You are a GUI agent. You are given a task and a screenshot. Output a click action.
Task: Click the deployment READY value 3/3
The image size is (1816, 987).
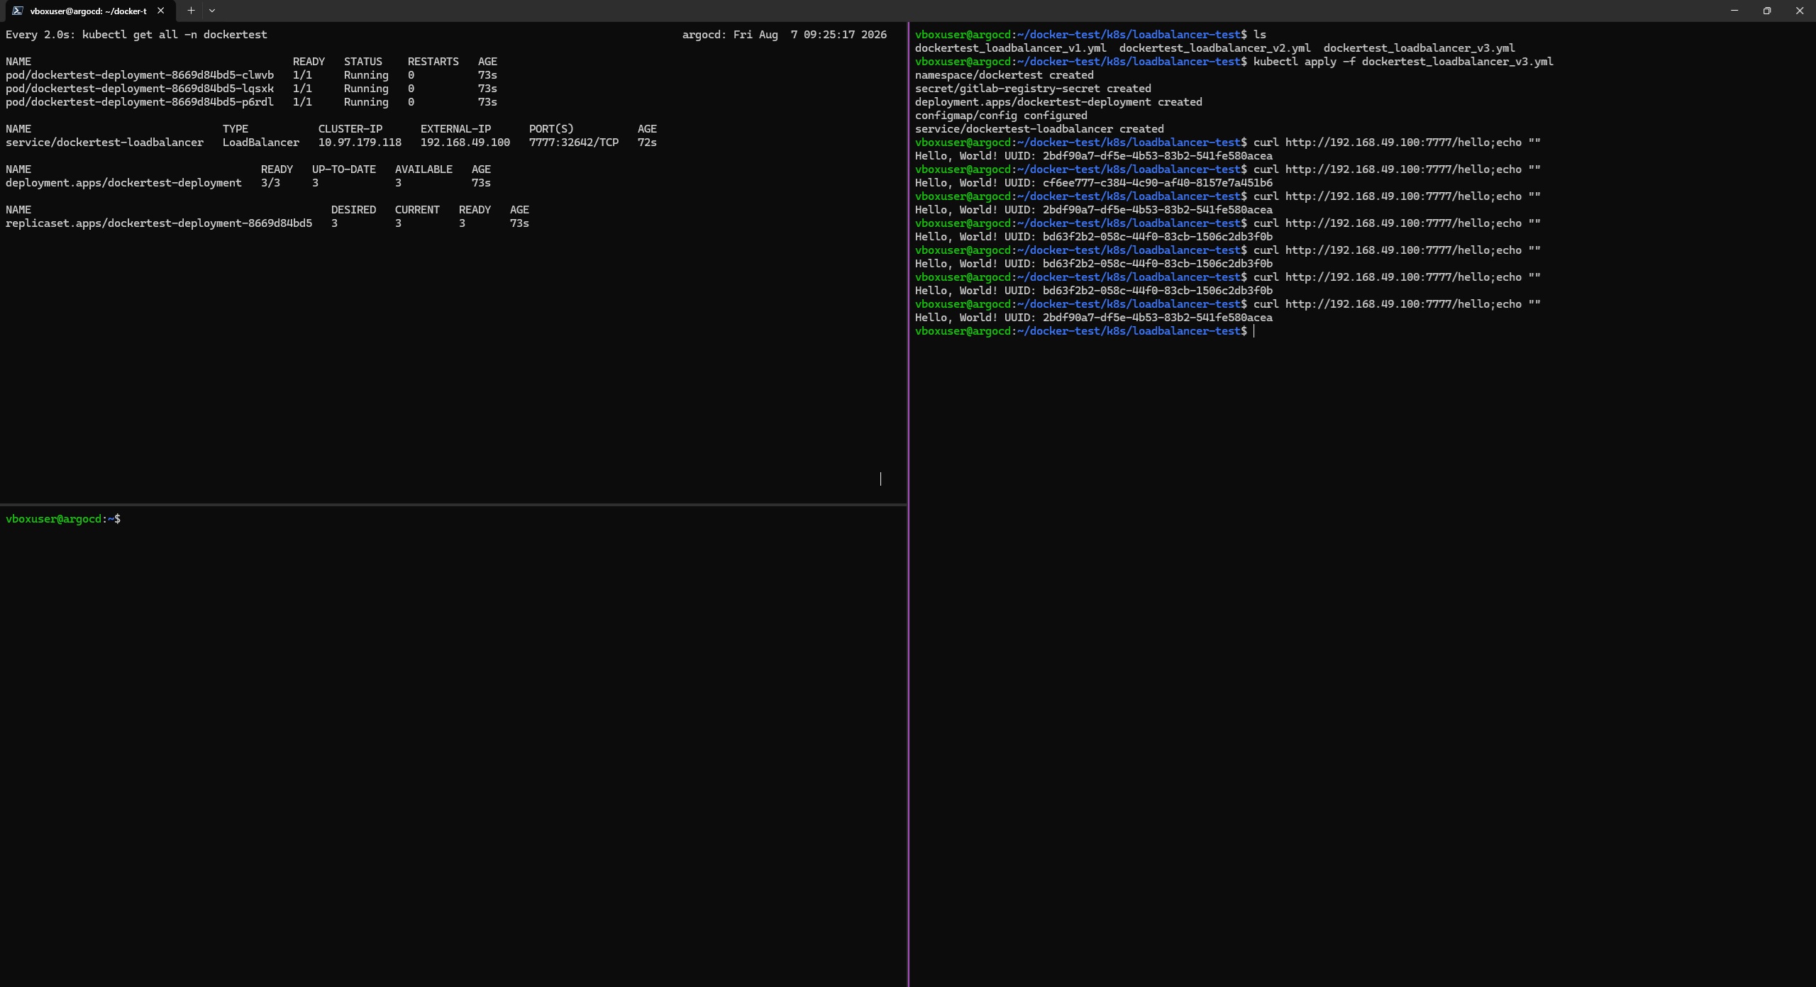click(x=270, y=183)
